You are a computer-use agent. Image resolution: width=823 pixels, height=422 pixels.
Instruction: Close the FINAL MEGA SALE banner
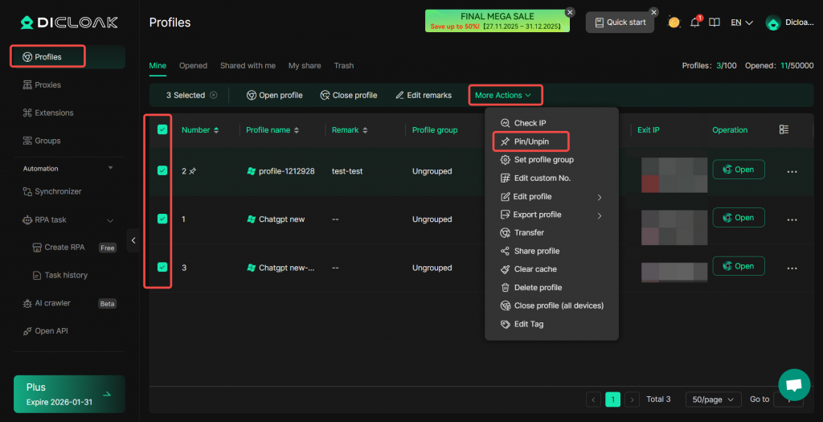(x=570, y=12)
